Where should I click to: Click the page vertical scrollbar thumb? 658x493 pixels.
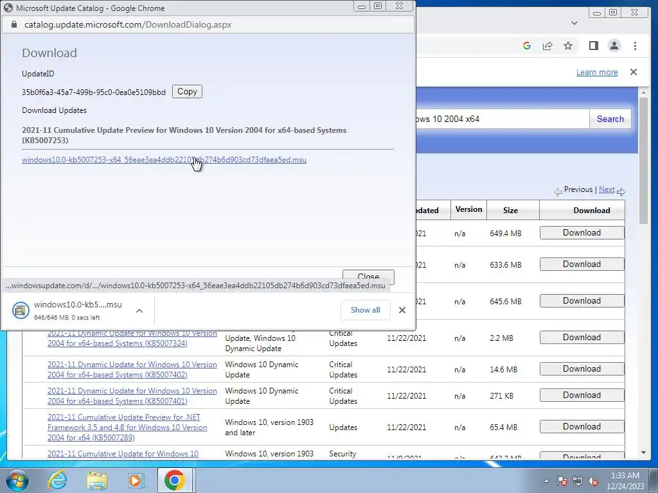[643, 160]
